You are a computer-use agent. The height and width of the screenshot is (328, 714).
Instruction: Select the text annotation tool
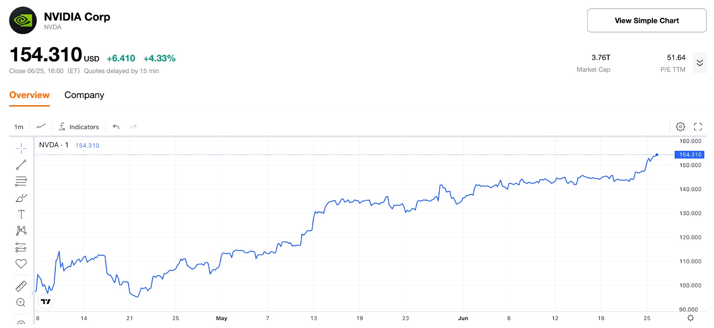(x=21, y=214)
